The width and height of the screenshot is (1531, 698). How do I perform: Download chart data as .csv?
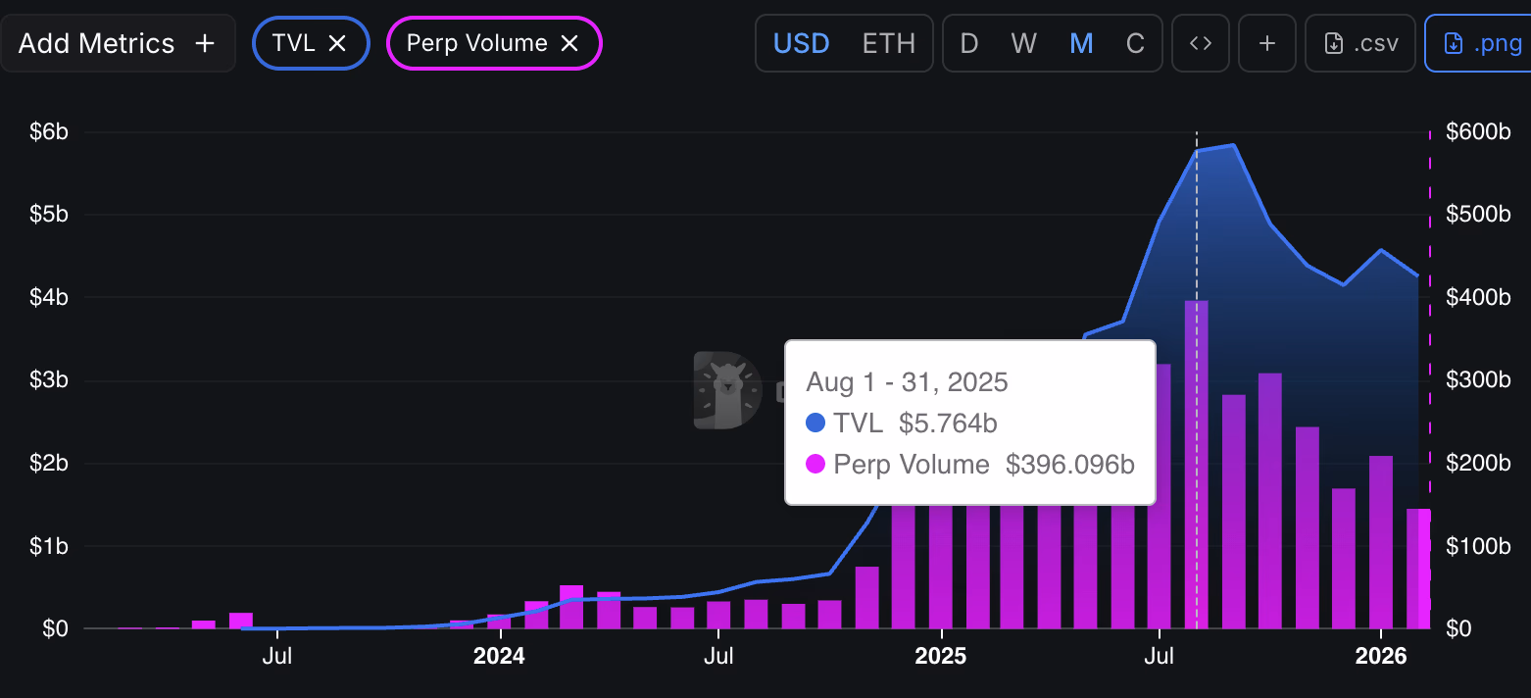tap(1360, 43)
